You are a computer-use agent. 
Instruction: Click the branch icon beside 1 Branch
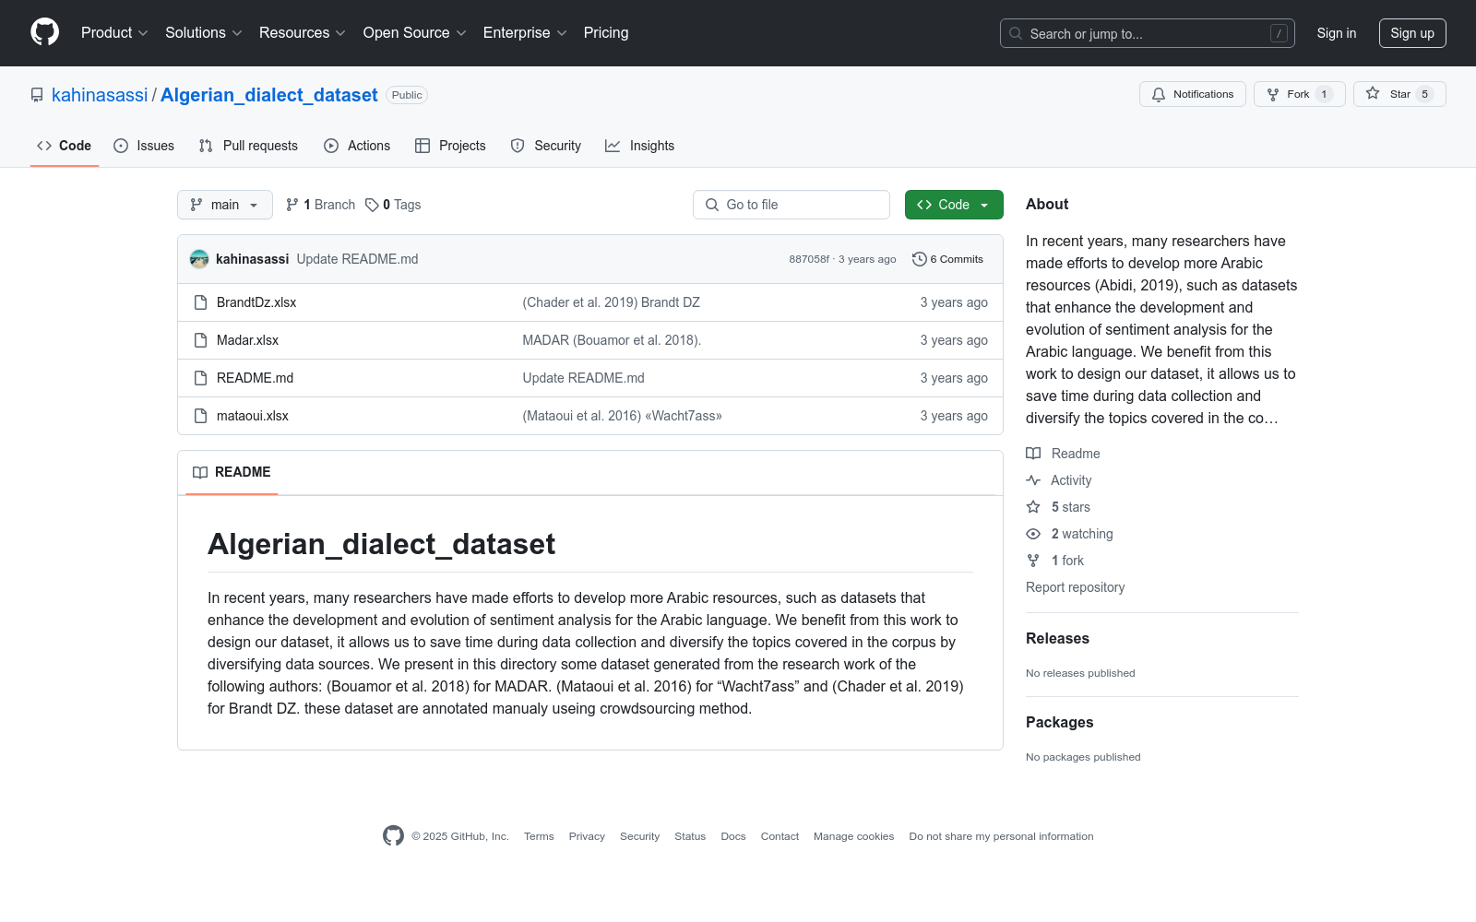(x=292, y=205)
